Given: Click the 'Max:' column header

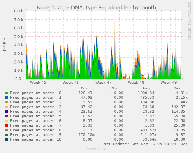Looking at the screenshot, I should pyautogui.click(x=178, y=88).
